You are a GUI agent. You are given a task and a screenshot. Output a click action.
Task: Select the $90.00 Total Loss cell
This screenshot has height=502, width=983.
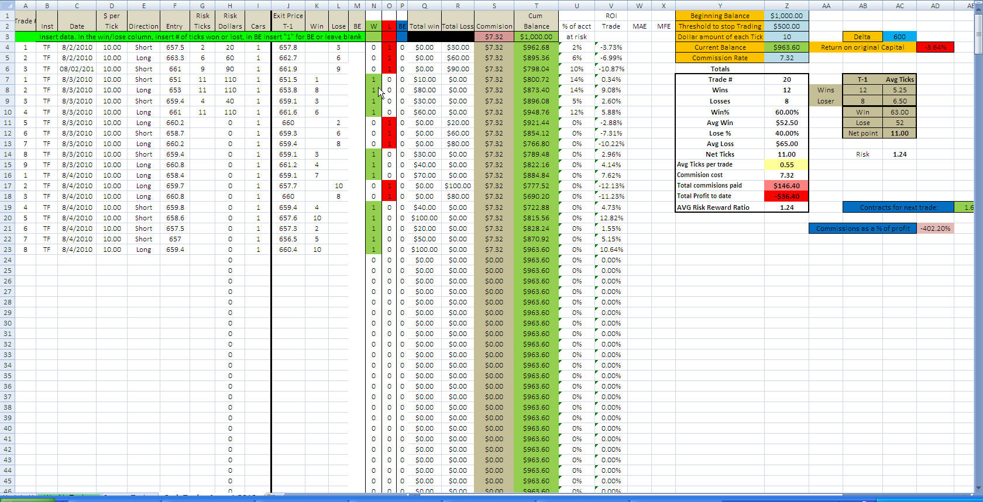[458, 69]
